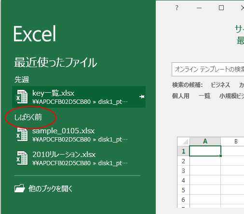Image resolution: width=244 pixels, height=214 pixels.
Task: Open the 2010リレーション.xlsx recent file
Action: tap(79, 158)
